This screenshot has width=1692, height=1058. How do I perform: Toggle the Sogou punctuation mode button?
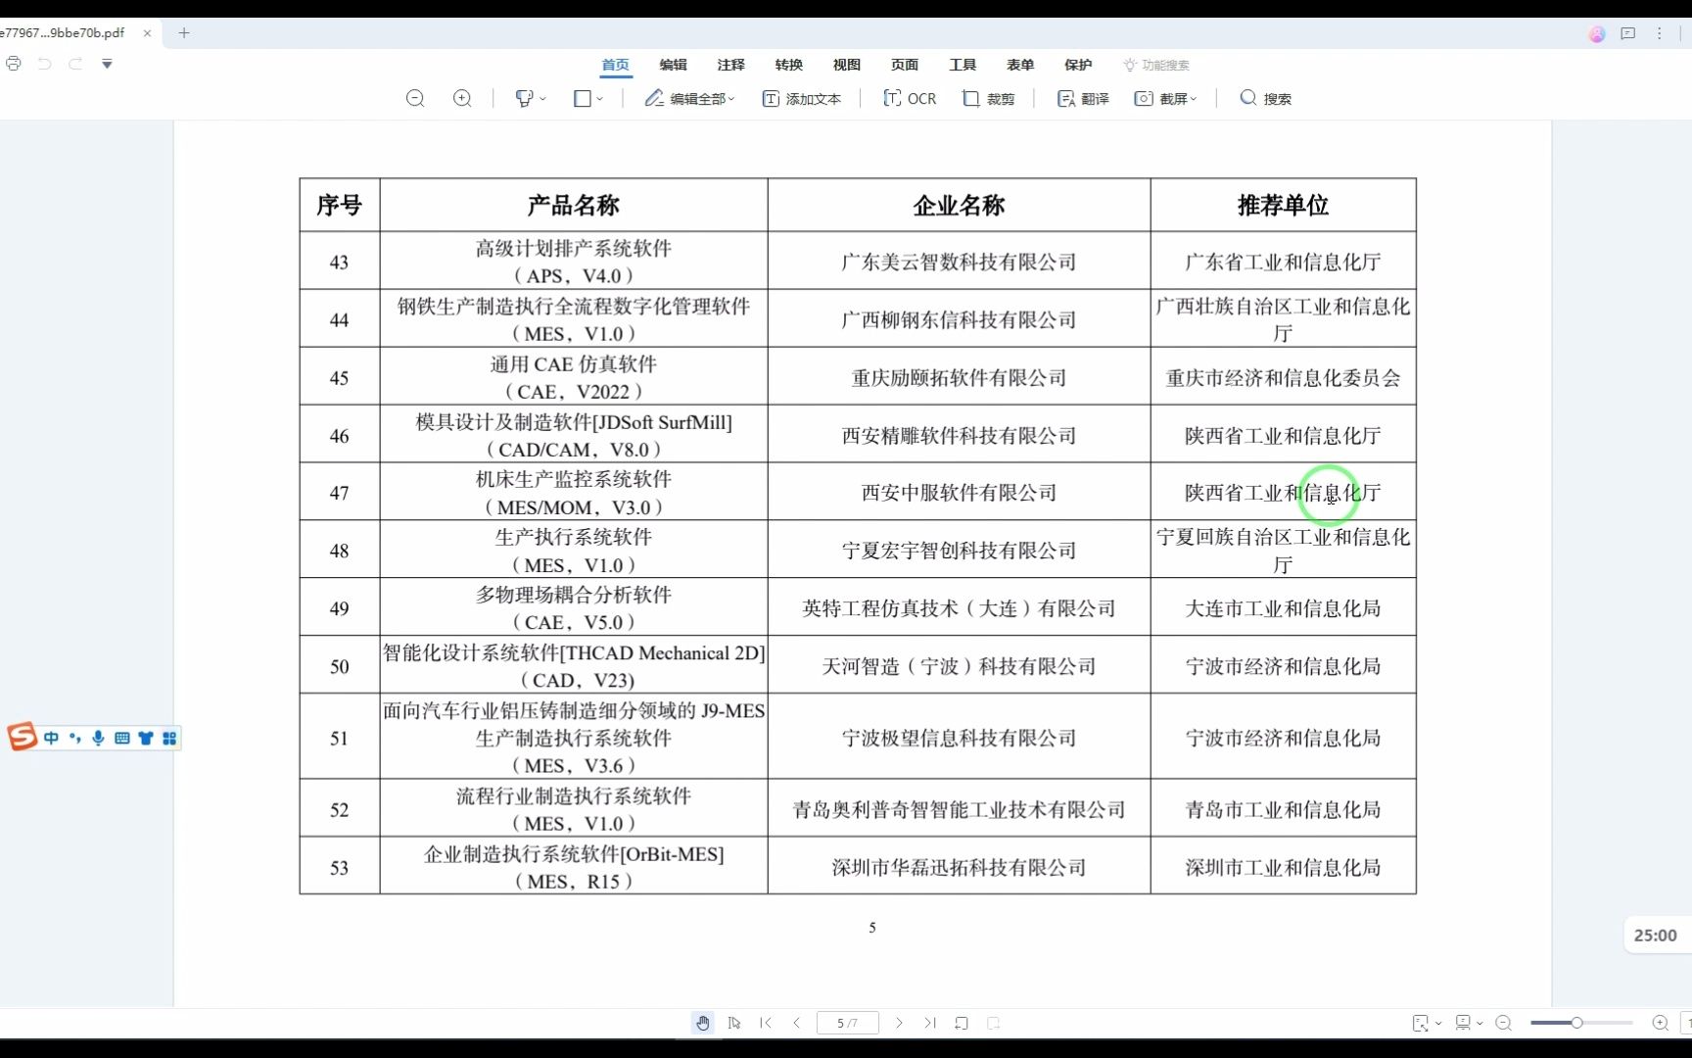point(74,738)
